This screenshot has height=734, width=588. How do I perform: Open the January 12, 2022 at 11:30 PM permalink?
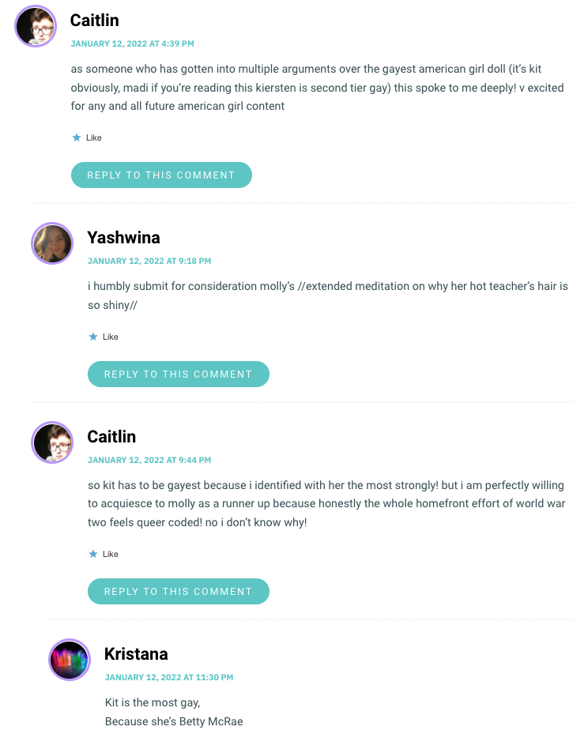click(x=169, y=677)
